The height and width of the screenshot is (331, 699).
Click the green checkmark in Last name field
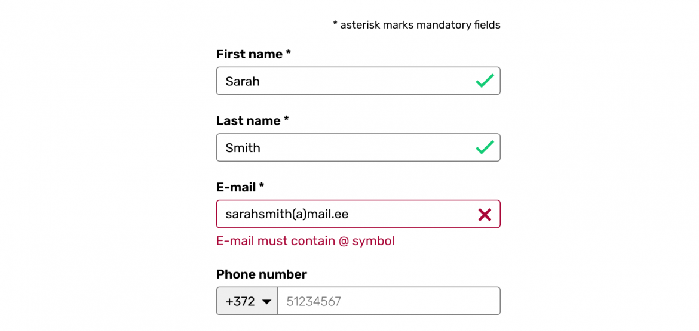[x=485, y=147]
